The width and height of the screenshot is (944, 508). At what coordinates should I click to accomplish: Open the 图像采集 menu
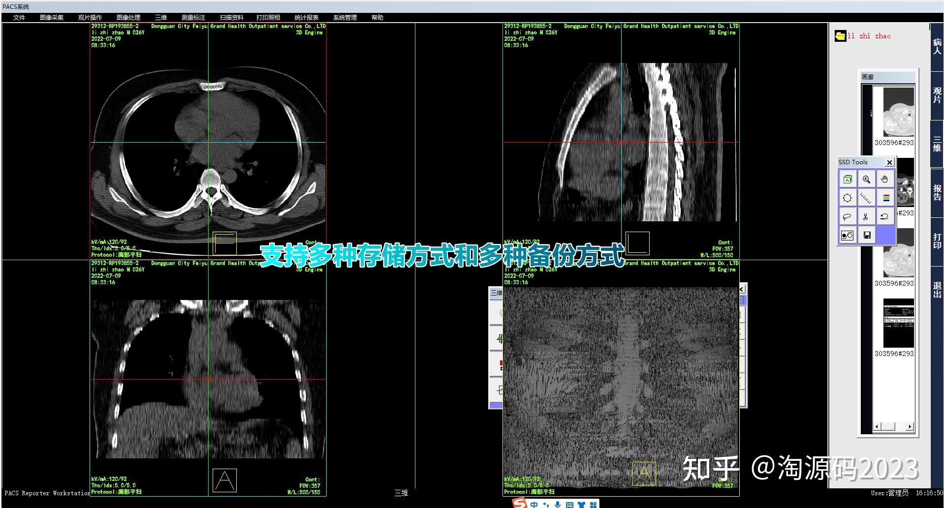(x=52, y=18)
